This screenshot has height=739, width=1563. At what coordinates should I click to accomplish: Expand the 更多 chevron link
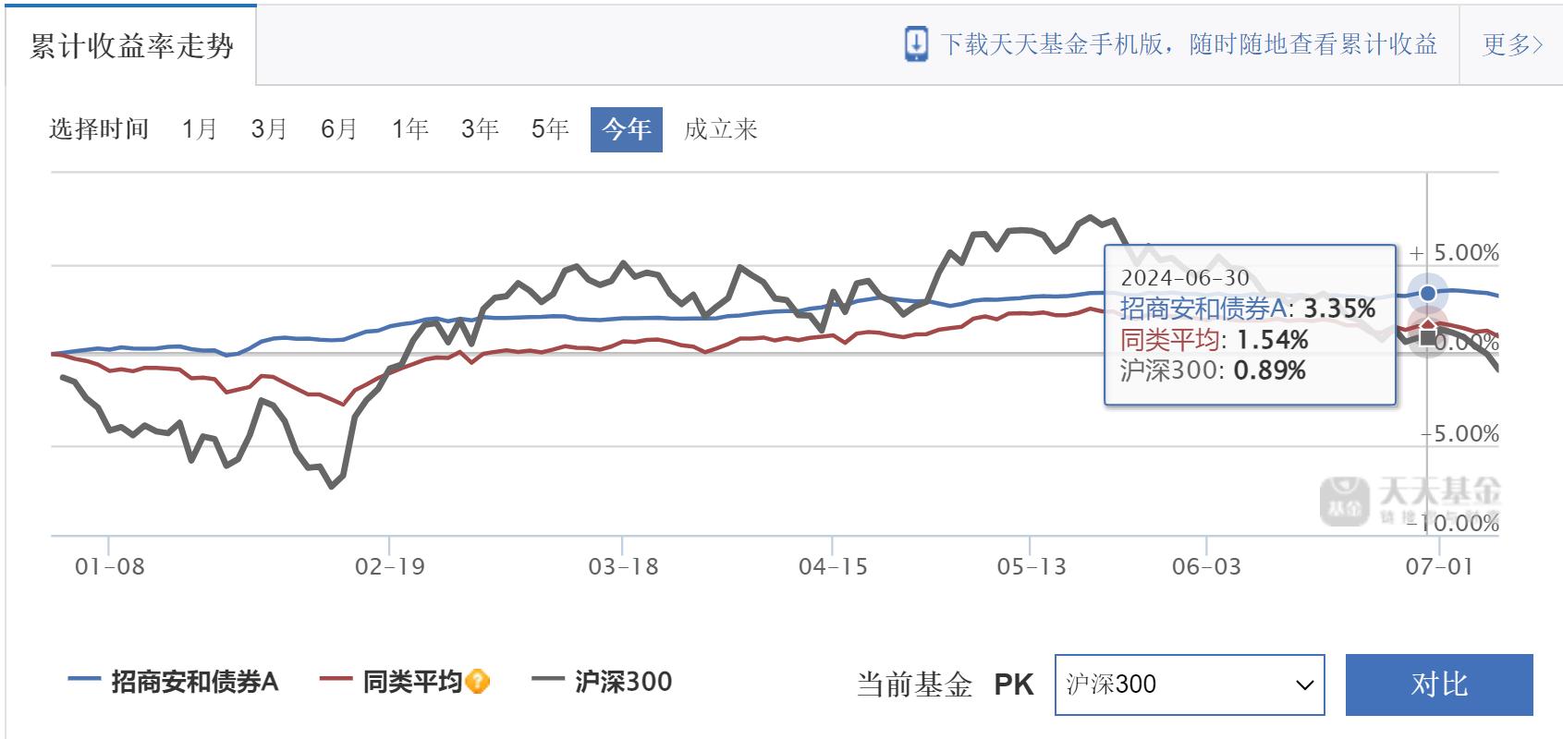1512,44
